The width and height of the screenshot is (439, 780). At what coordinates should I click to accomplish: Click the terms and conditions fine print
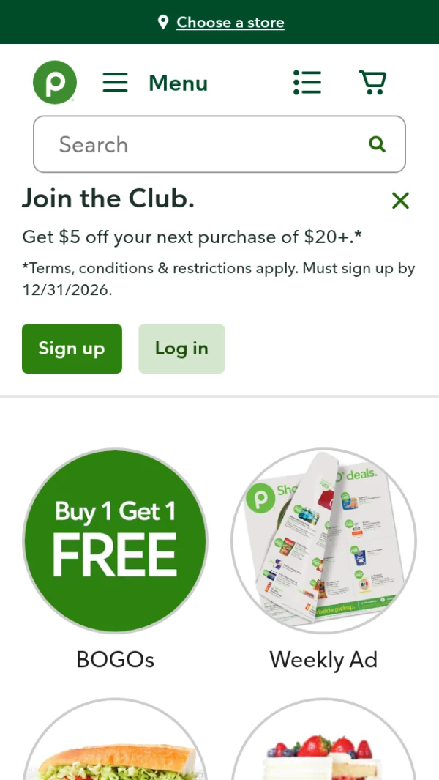219,279
